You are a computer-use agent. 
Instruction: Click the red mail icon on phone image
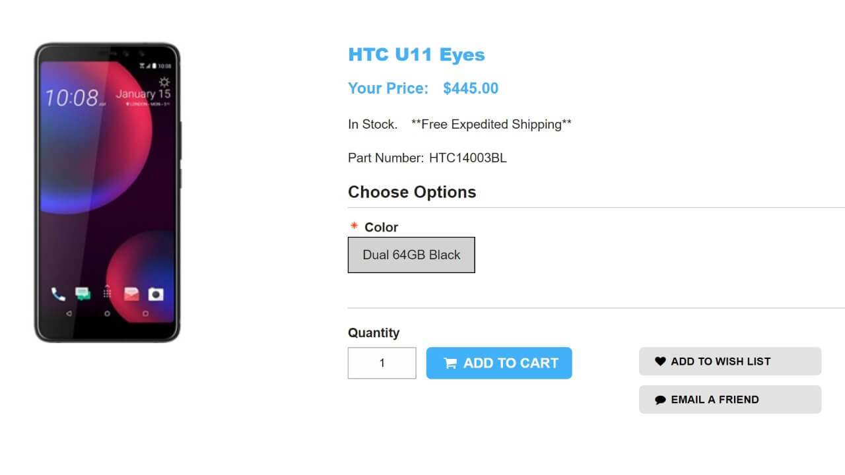point(131,294)
